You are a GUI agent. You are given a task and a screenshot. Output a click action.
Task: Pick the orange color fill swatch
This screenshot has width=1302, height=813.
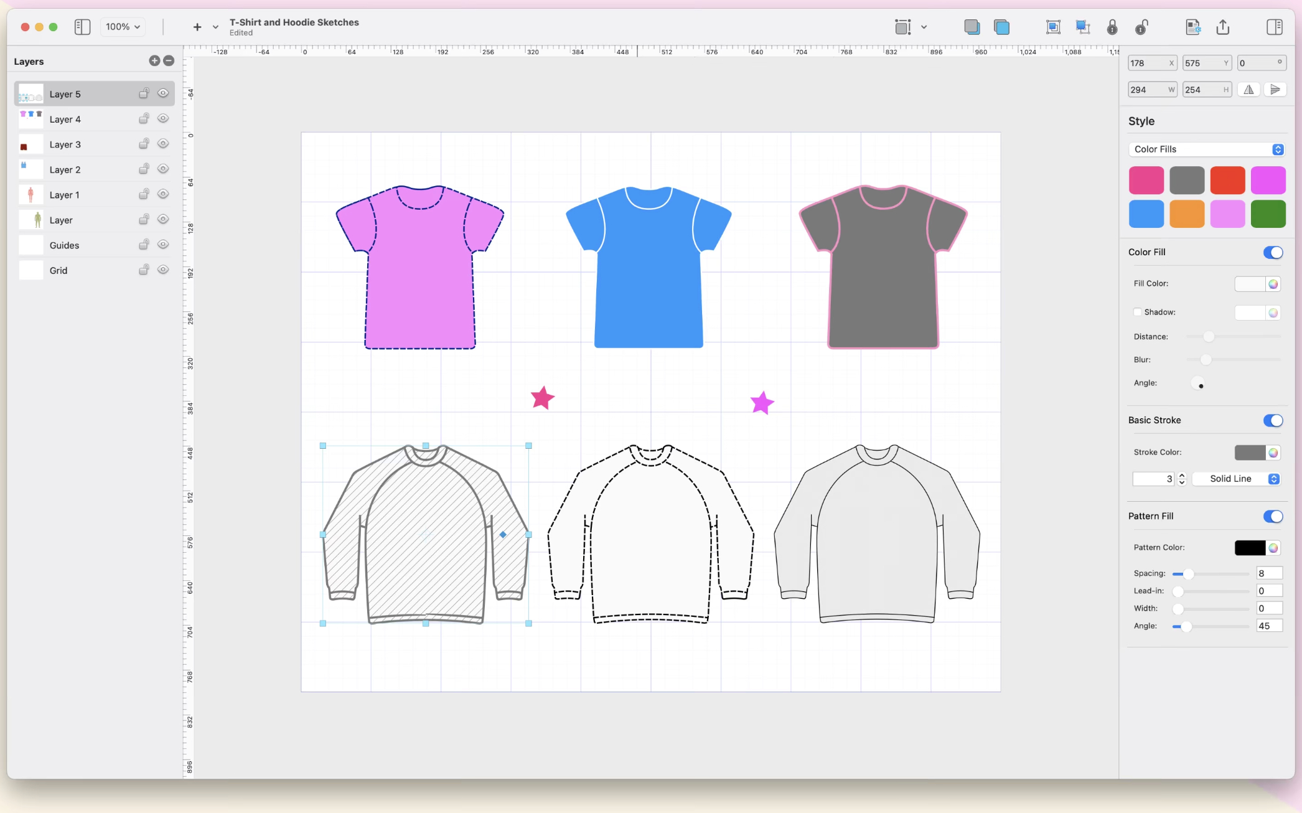(1186, 214)
